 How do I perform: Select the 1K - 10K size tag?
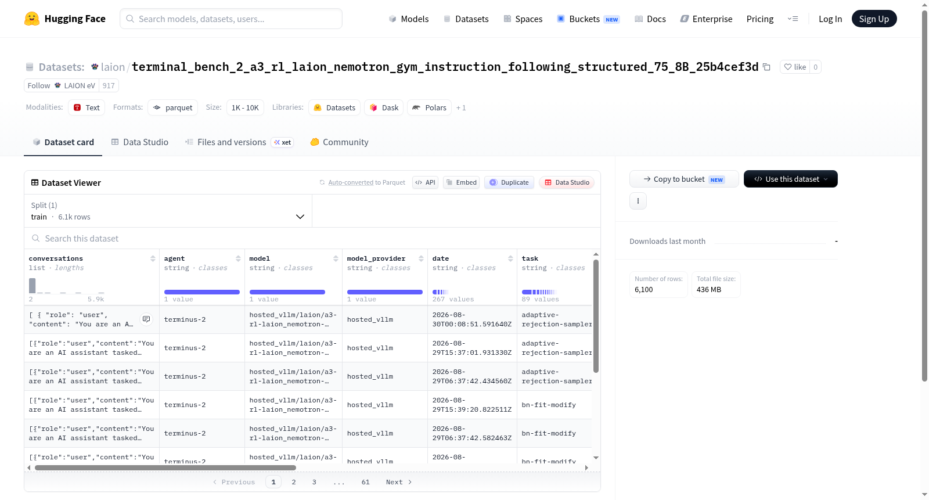pos(245,107)
